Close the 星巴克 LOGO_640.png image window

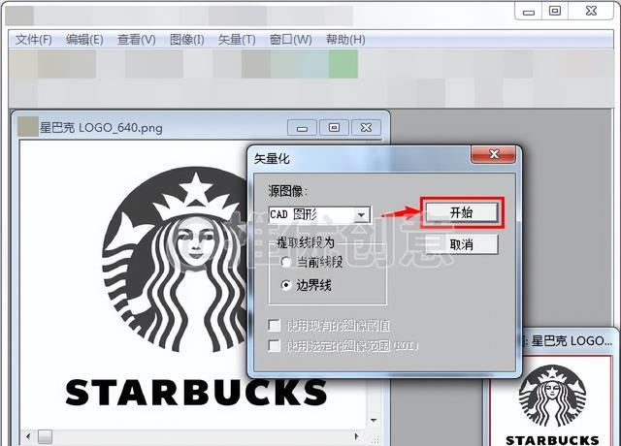[367, 128]
